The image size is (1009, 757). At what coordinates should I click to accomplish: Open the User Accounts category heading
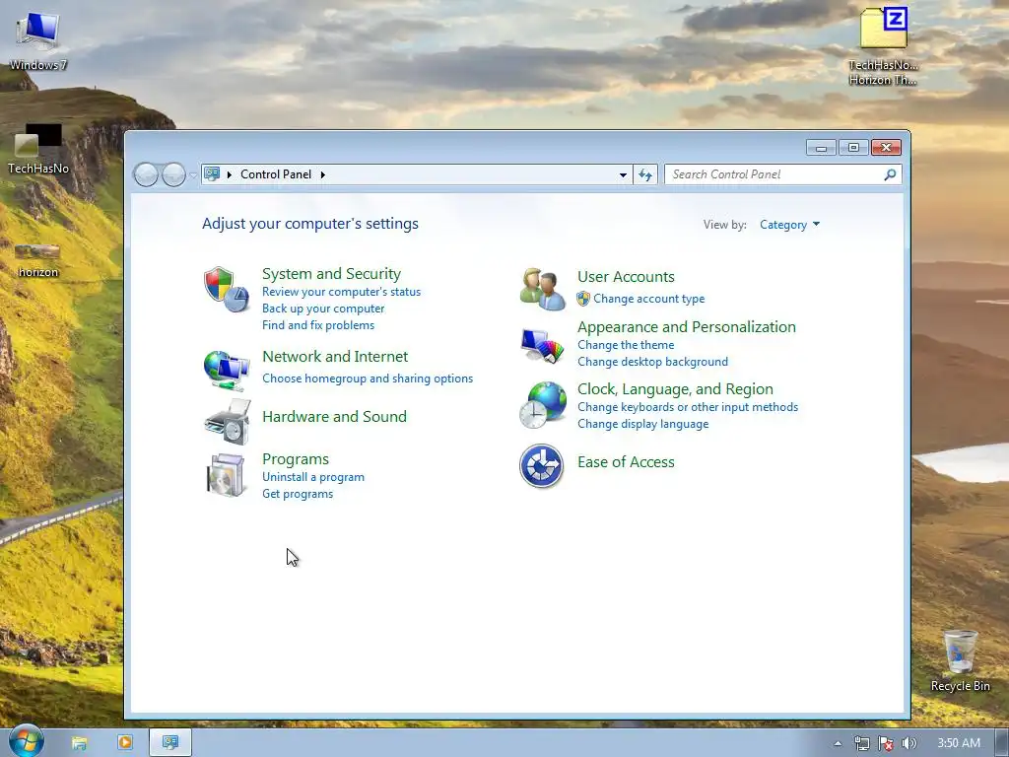tap(626, 277)
